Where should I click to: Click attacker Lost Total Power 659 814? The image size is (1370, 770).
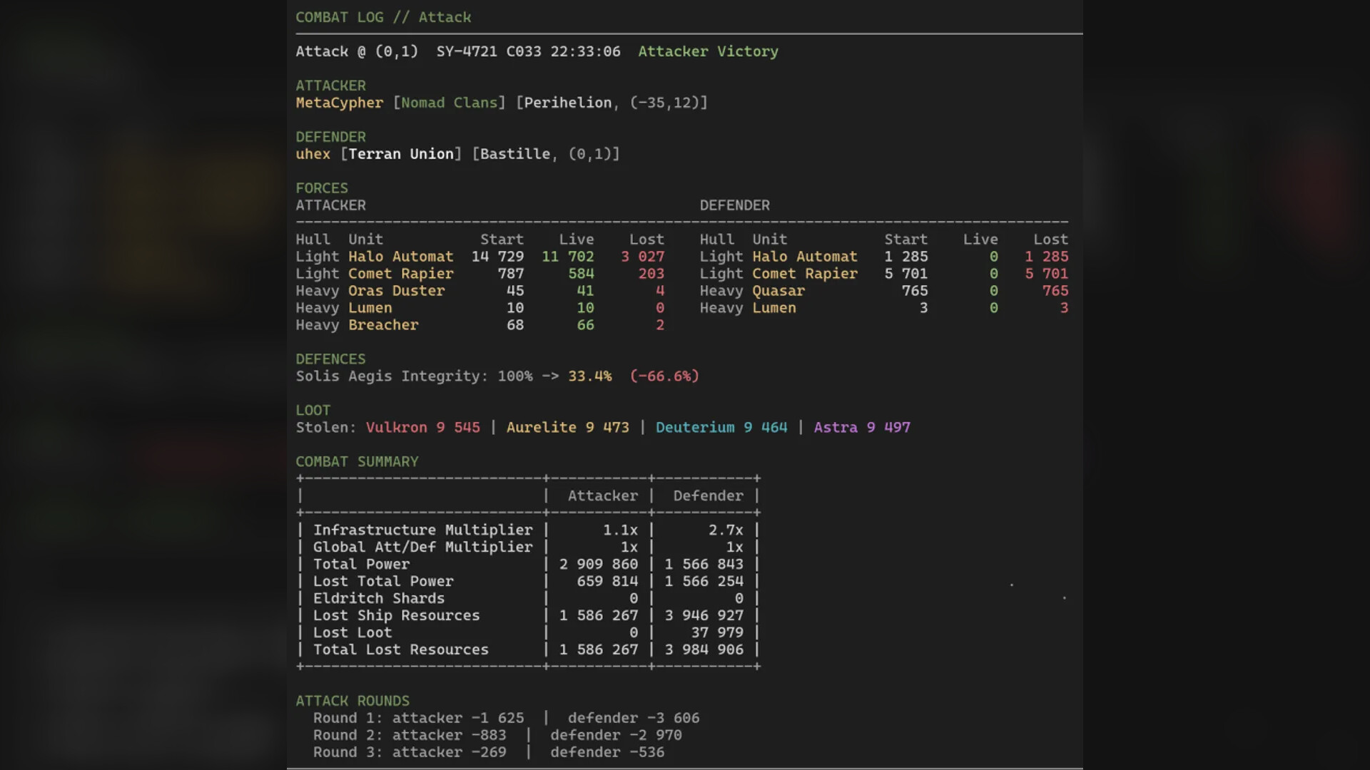607,582
